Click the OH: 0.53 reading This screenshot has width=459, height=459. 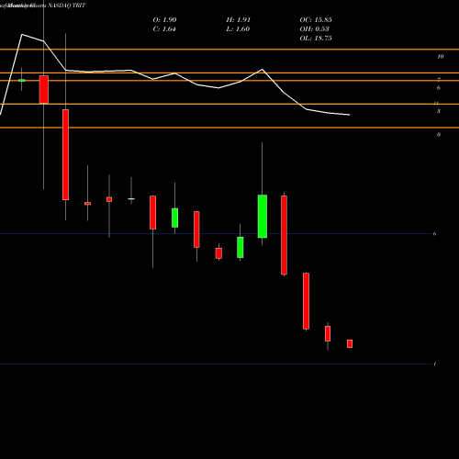(x=314, y=29)
